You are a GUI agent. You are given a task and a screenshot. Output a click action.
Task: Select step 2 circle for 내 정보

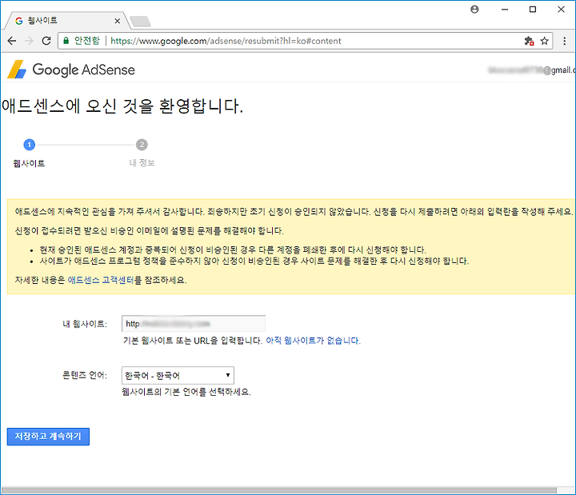pos(142,145)
